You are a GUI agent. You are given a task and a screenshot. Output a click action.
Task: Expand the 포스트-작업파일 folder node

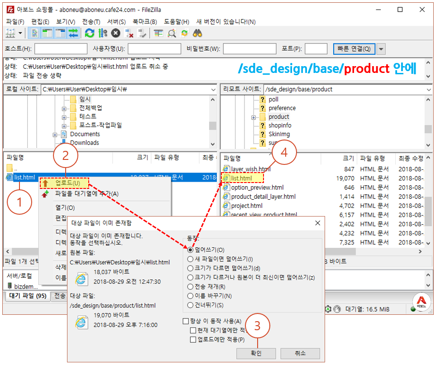click(x=64, y=126)
